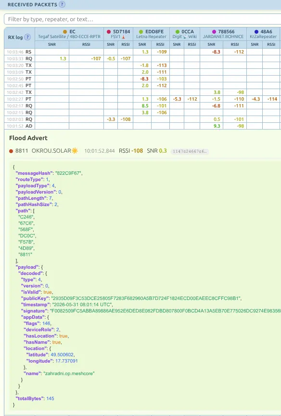
Task: Click path entry C246 in JSON
Action: point(26,217)
